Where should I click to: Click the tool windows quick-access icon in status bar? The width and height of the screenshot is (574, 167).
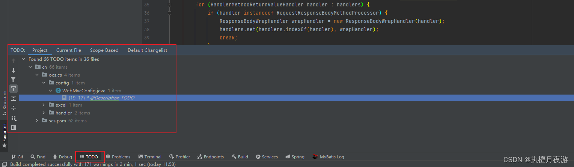(5, 164)
